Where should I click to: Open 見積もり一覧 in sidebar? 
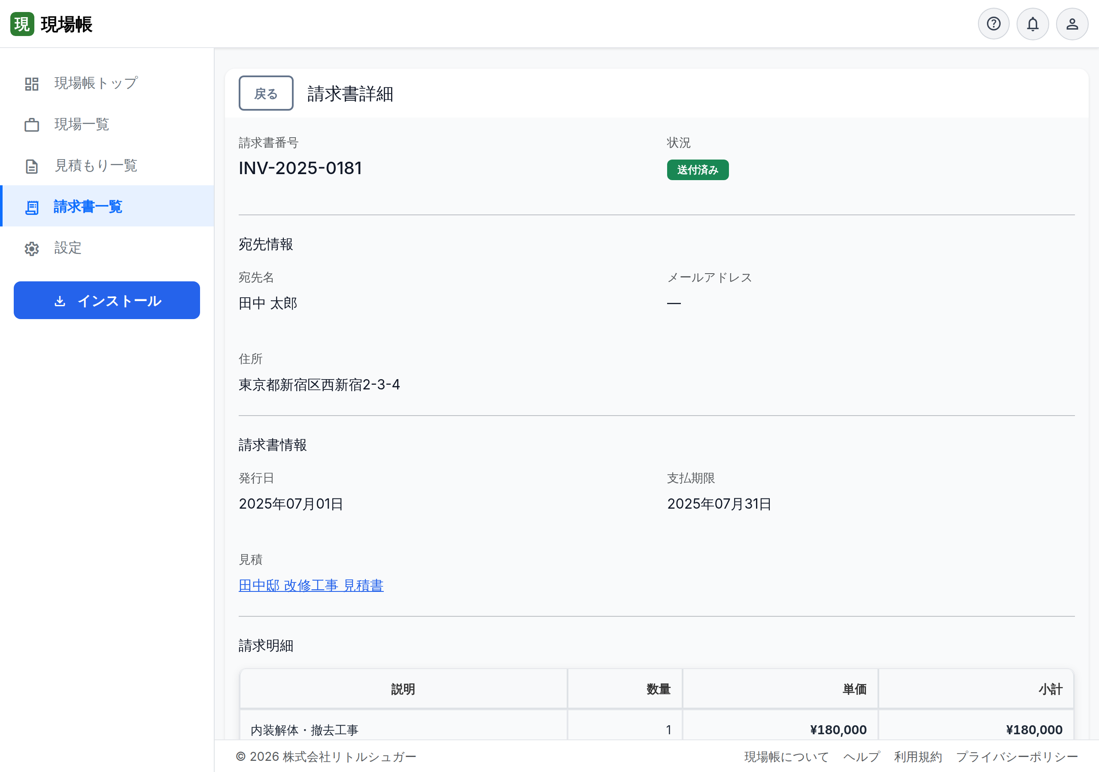click(107, 166)
